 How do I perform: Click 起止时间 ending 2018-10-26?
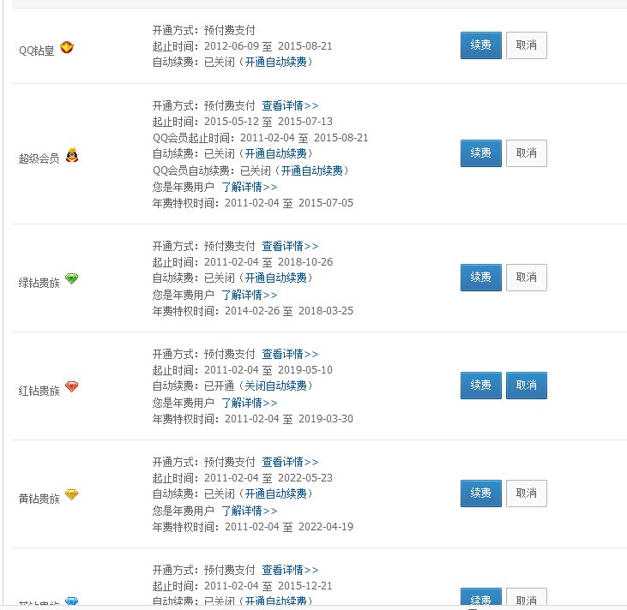[x=243, y=262]
